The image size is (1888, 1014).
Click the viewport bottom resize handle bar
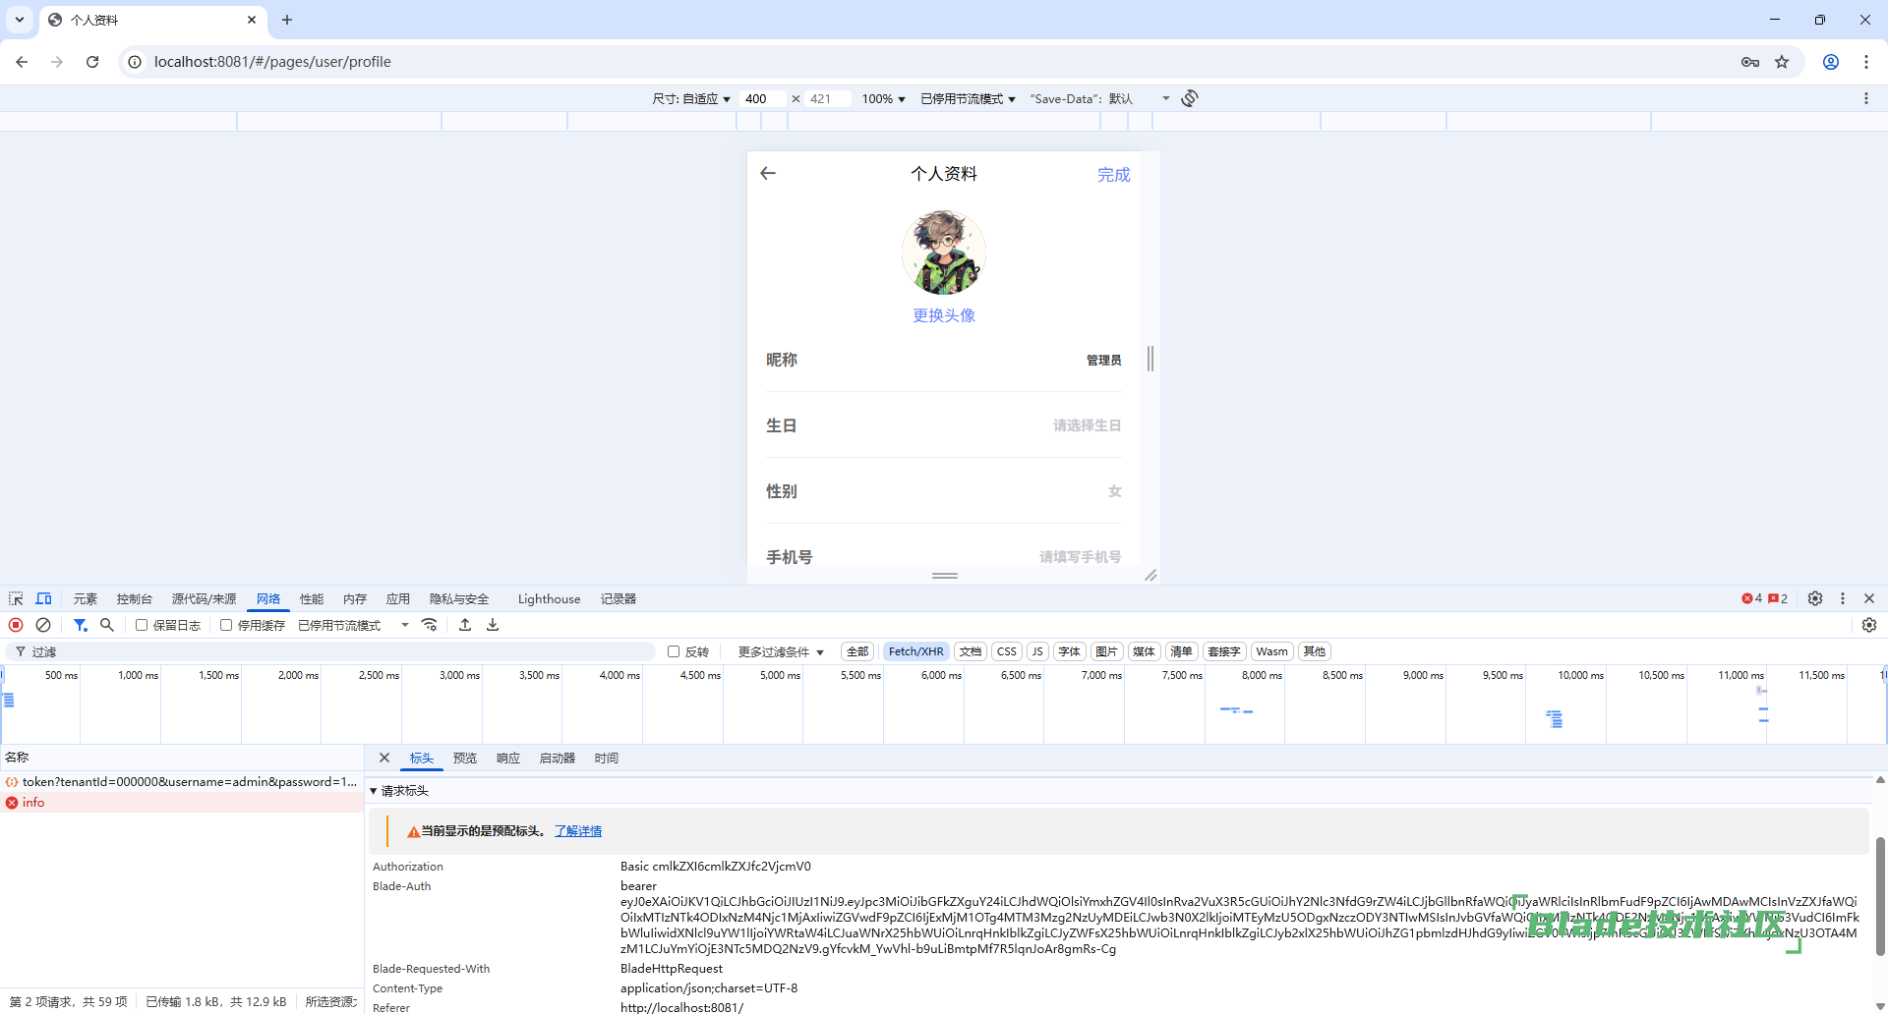(x=945, y=576)
